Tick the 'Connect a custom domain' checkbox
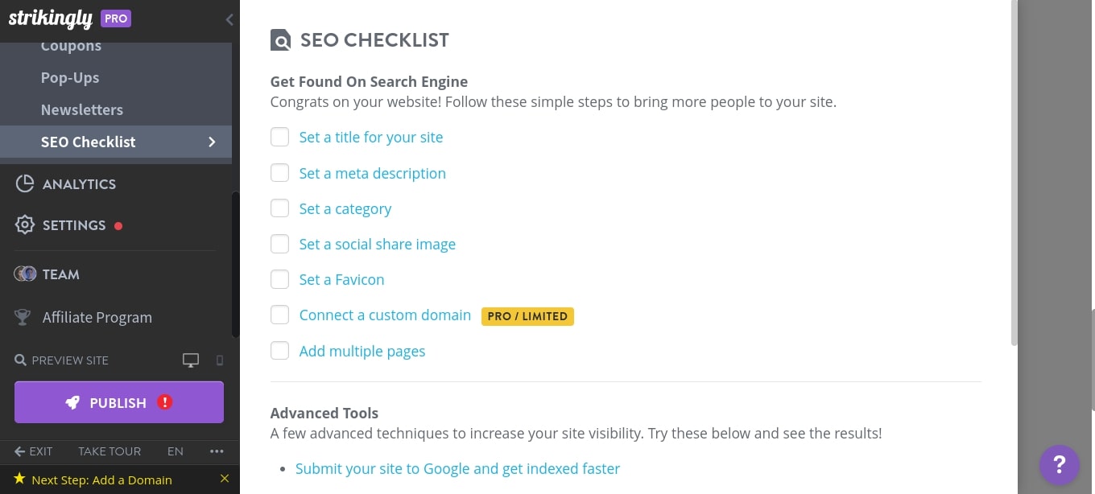Screen dimensions: 1095x494 (279, 315)
